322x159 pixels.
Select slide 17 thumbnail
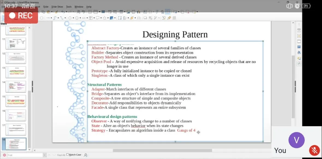click(x=16, y=130)
